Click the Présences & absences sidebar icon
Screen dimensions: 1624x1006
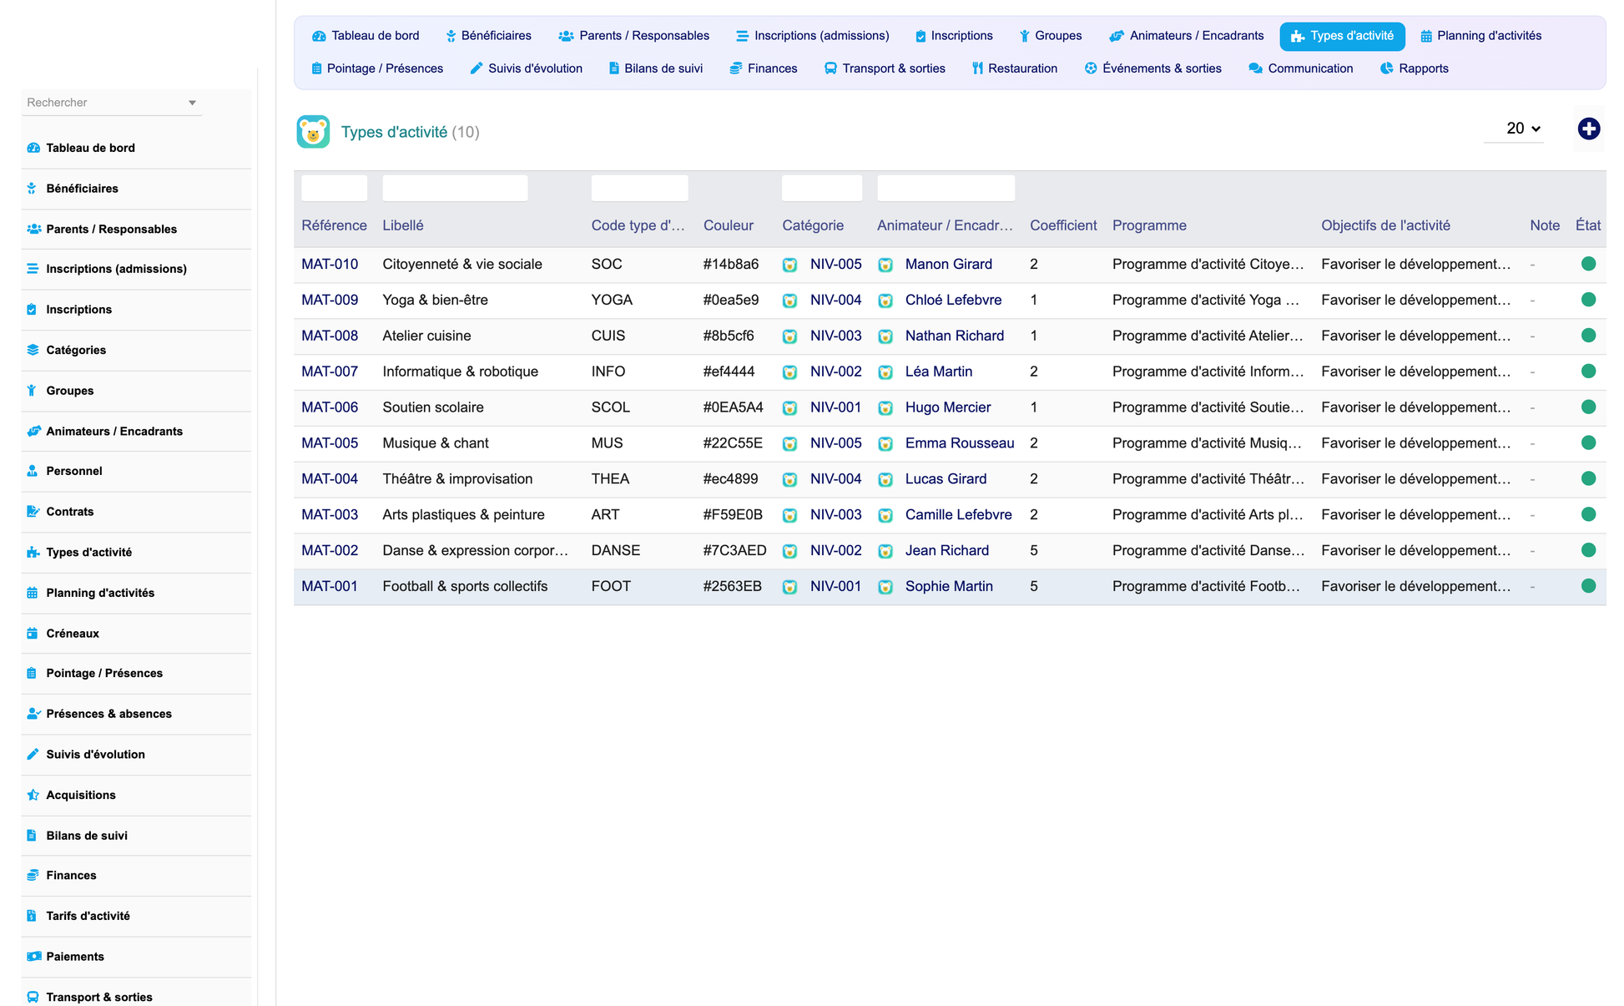pos(33,714)
